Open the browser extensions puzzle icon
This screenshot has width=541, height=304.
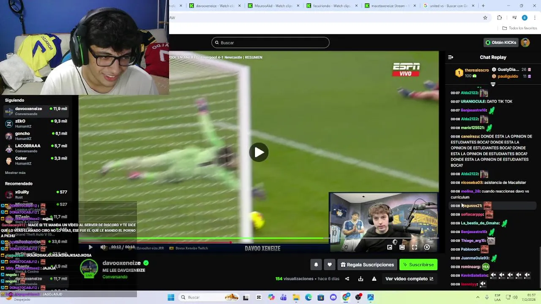coord(500,18)
